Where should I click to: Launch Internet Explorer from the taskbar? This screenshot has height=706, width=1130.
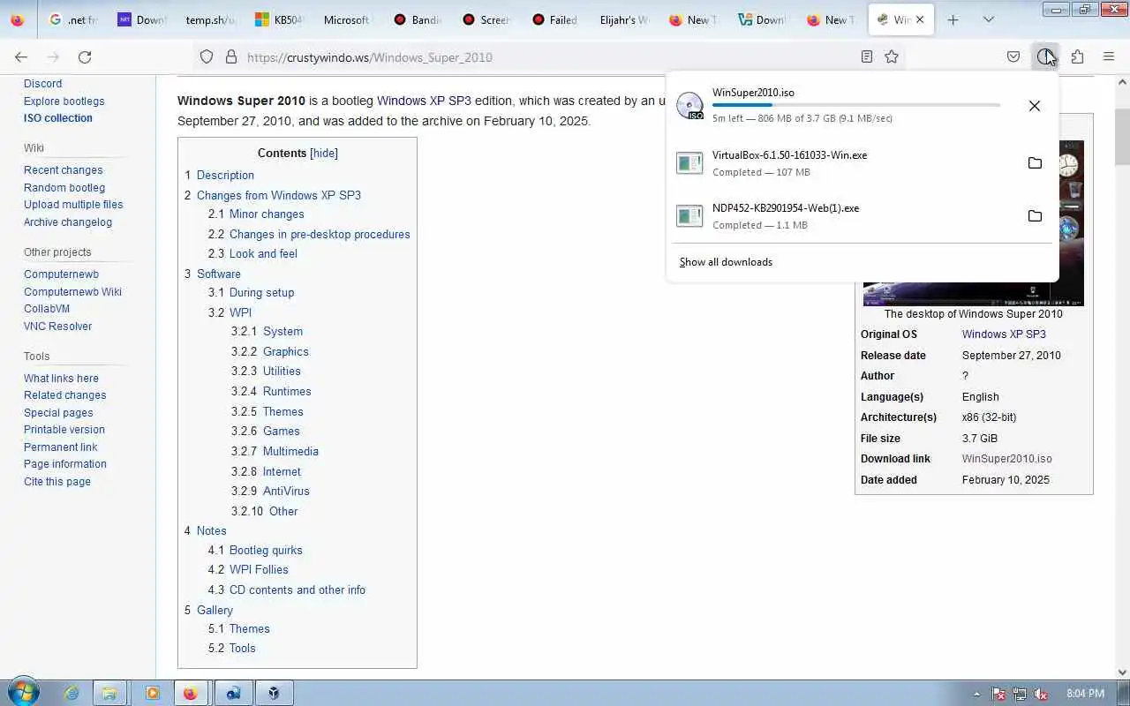coord(71,693)
